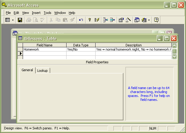The image size is (186, 133).
Task: Select the Homework field name cell
Action: pos(44,49)
